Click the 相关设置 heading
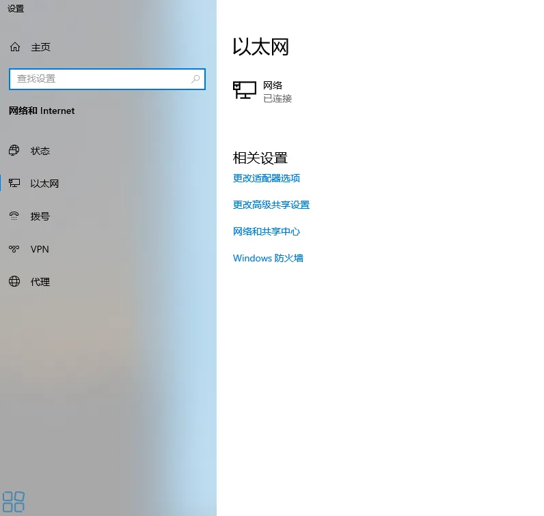The height and width of the screenshot is (516, 544). (x=260, y=158)
